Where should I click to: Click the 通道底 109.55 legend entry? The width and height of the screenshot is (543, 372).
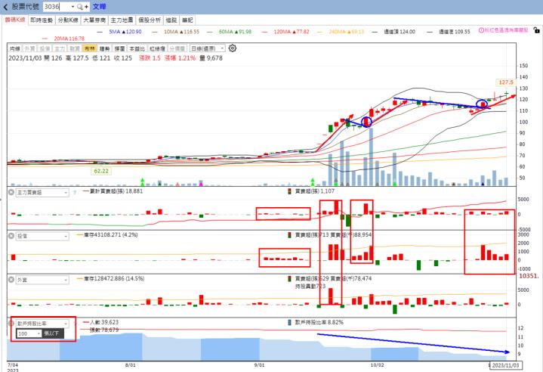[449, 32]
